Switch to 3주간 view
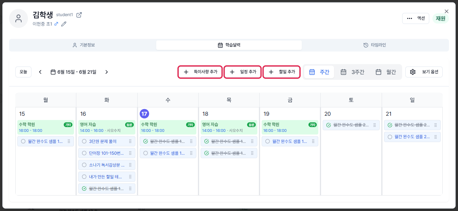This screenshot has height=211, width=458. [x=352, y=72]
